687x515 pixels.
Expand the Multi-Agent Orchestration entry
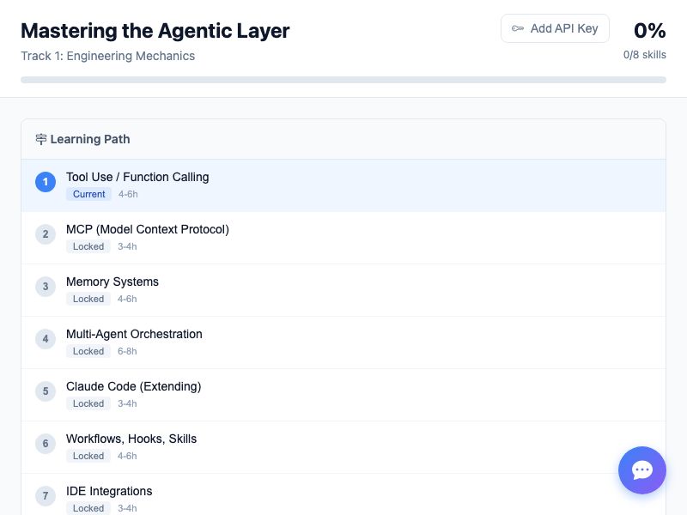[134, 334]
